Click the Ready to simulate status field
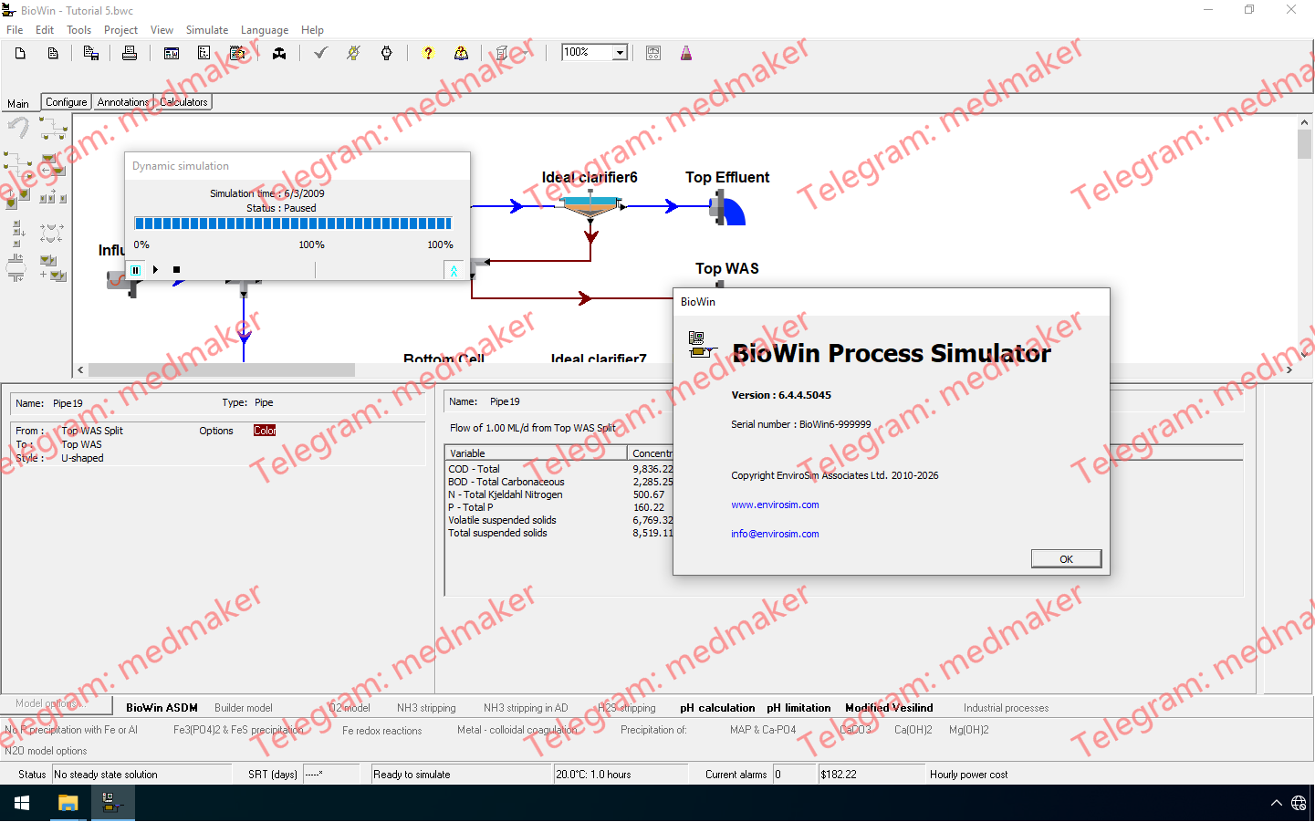The height and width of the screenshot is (822, 1315). coord(462,775)
